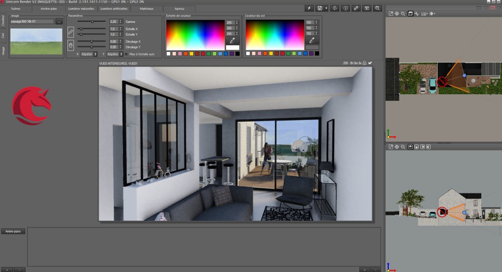Open the Matériaux tab
Viewport: 502px width, 272px height.
click(146, 9)
